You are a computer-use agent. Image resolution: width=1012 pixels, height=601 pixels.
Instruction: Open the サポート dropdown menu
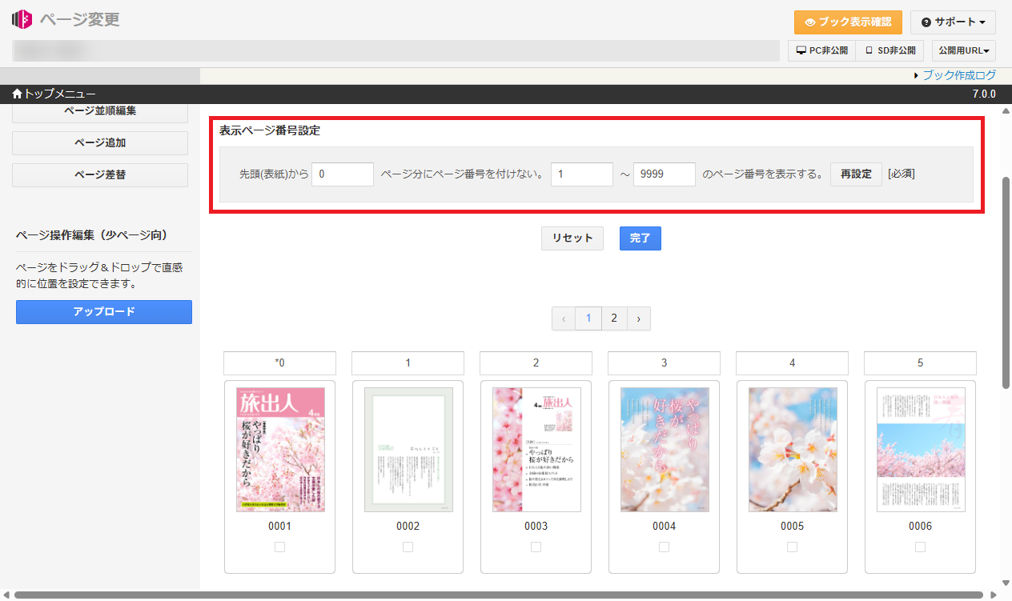pos(953,22)
